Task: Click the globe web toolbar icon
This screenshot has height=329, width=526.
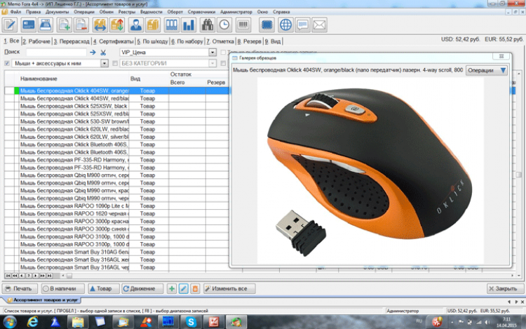Action: [285, 25]
